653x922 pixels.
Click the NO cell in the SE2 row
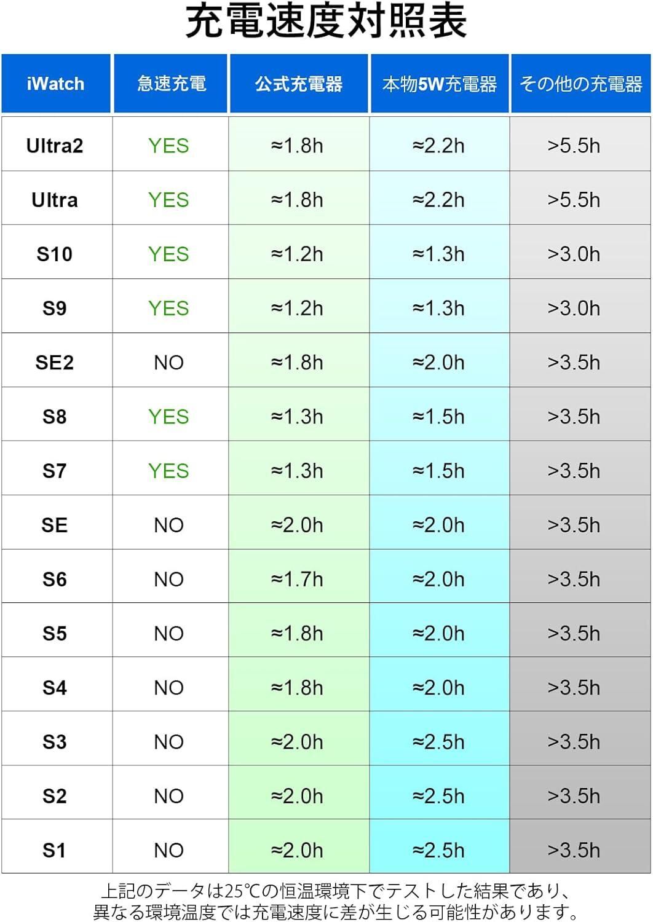coord(168,363)
